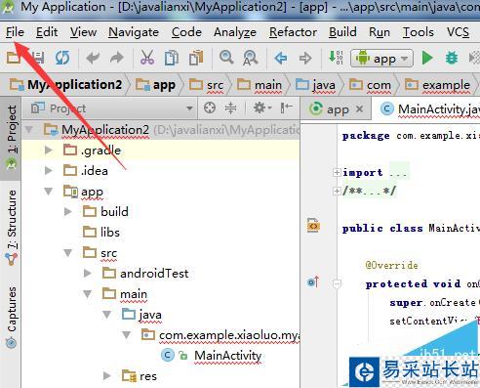Expand the .idea folder
Image resolution: width=480 pixels, height=388 pixels.
[49, 170]
